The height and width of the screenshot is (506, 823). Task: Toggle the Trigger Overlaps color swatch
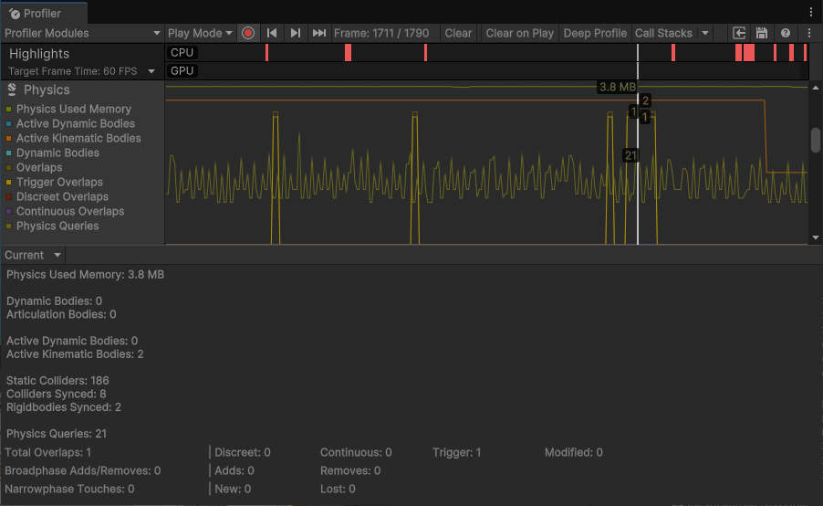click(9, 183)
